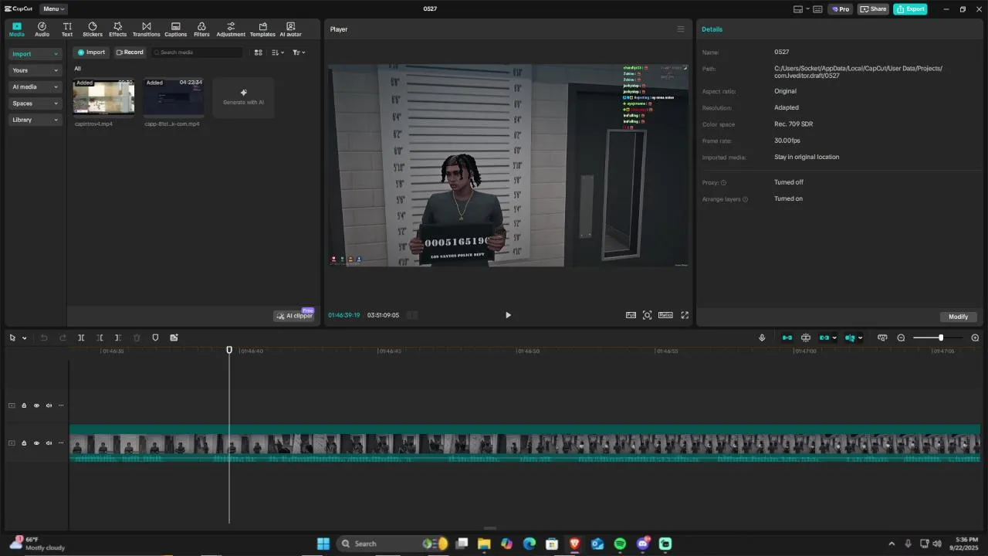Viewport: 988px width, 556px height.
Task: Toggle the linkage option button
Action: pos(824,337)
